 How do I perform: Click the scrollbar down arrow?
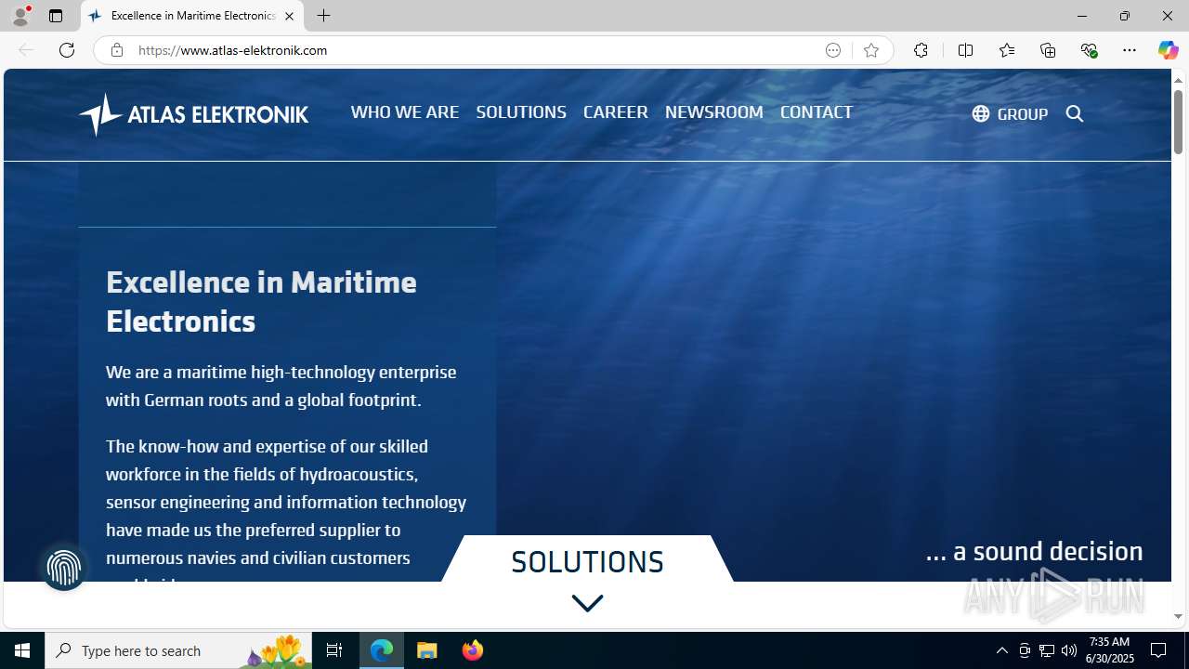1178,616
